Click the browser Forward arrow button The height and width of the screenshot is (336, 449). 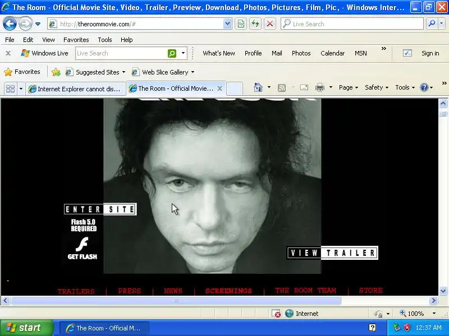(25, 24)
